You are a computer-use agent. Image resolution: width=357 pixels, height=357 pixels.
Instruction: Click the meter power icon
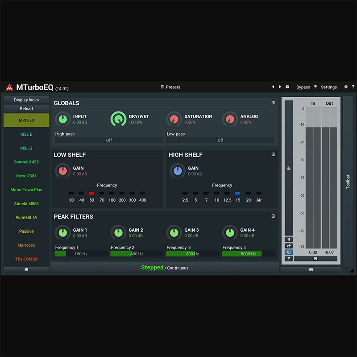point(289,252)
